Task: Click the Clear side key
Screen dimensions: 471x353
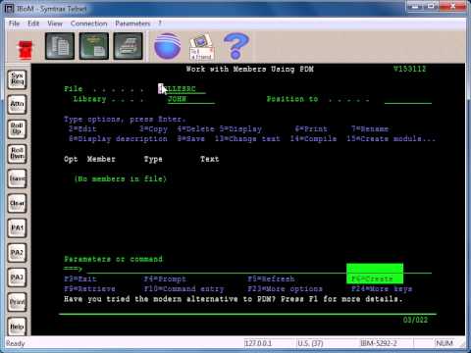Action: coord(17,203)
